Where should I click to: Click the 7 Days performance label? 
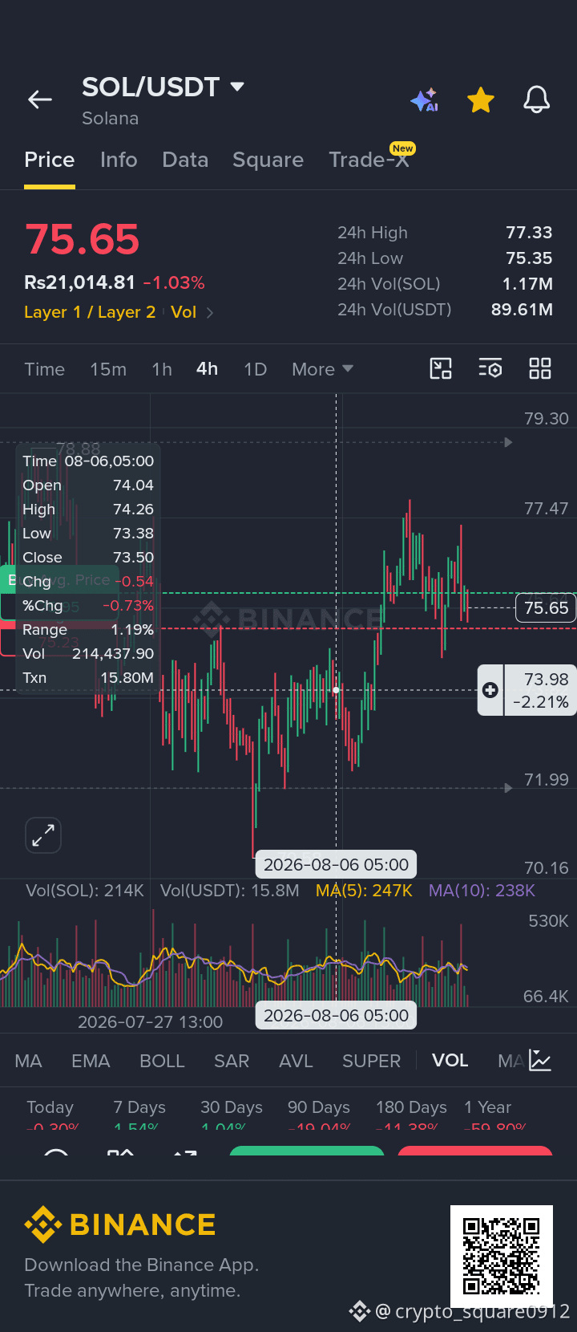tap(139, 1107)
